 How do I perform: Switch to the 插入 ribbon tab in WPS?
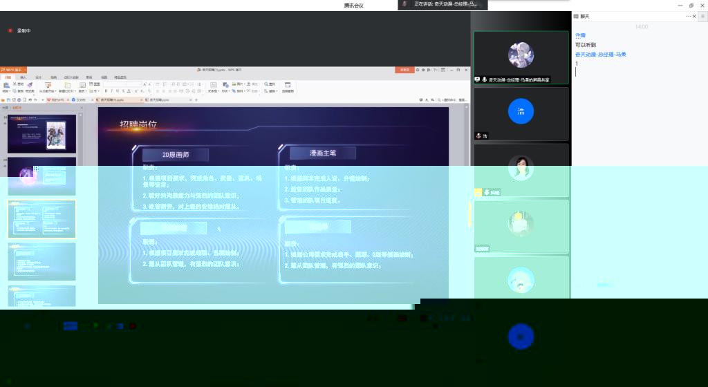coord(23,77)
